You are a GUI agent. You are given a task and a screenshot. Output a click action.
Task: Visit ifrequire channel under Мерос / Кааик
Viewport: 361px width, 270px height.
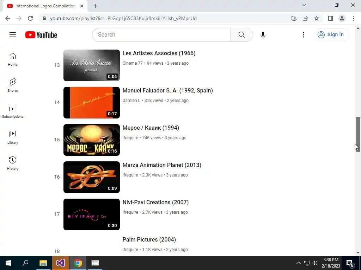(x=130, y=138)
